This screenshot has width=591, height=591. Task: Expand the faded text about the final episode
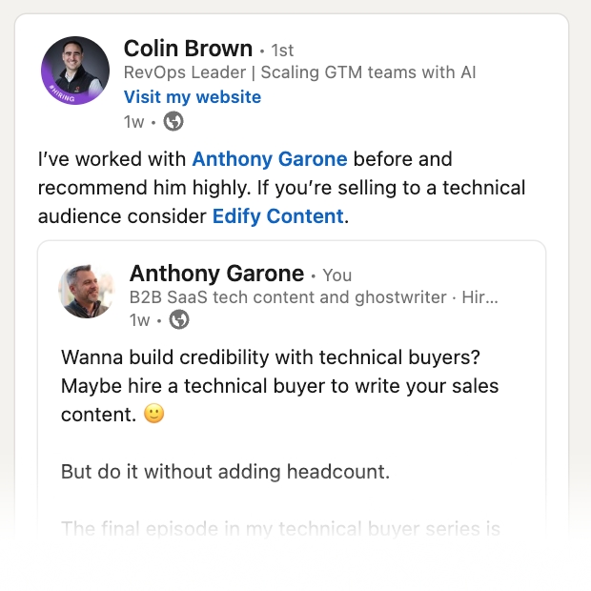(x=280, y=528)
